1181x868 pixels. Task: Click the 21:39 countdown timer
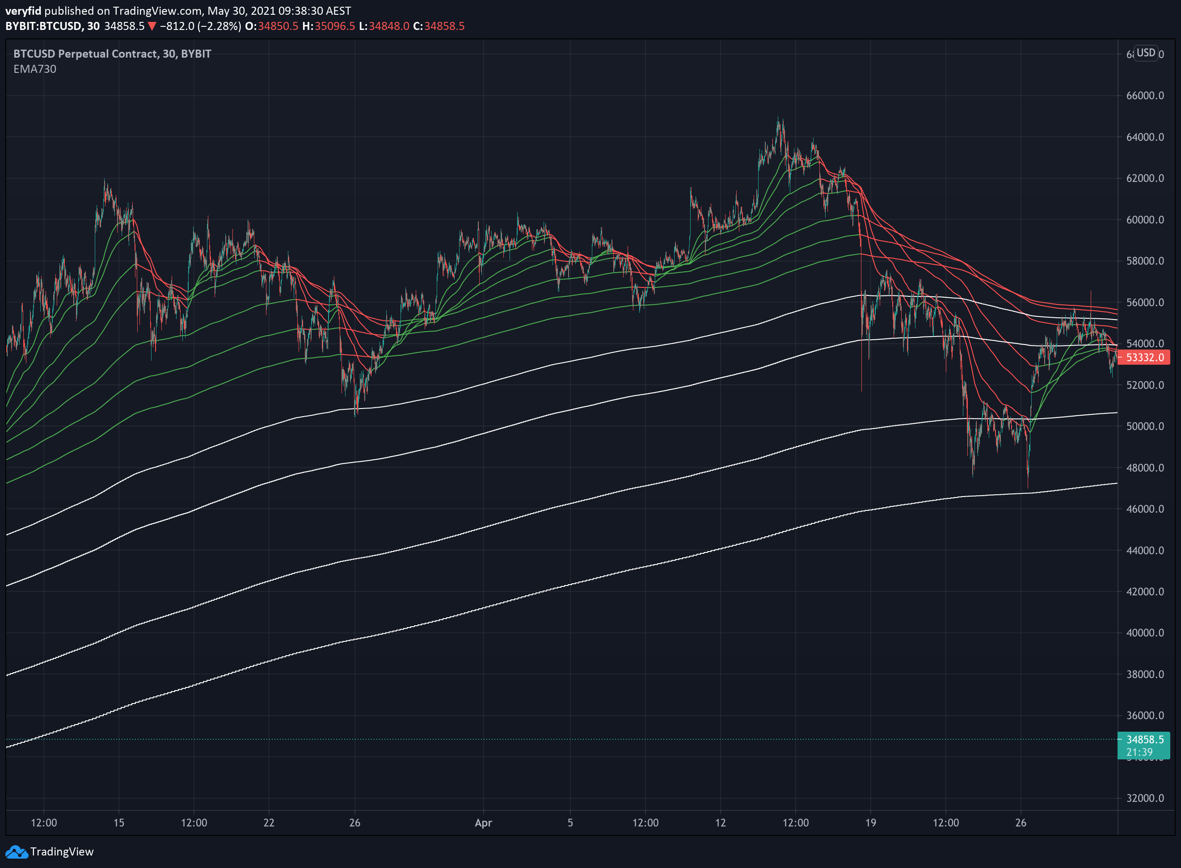(x=1139, y=752)
